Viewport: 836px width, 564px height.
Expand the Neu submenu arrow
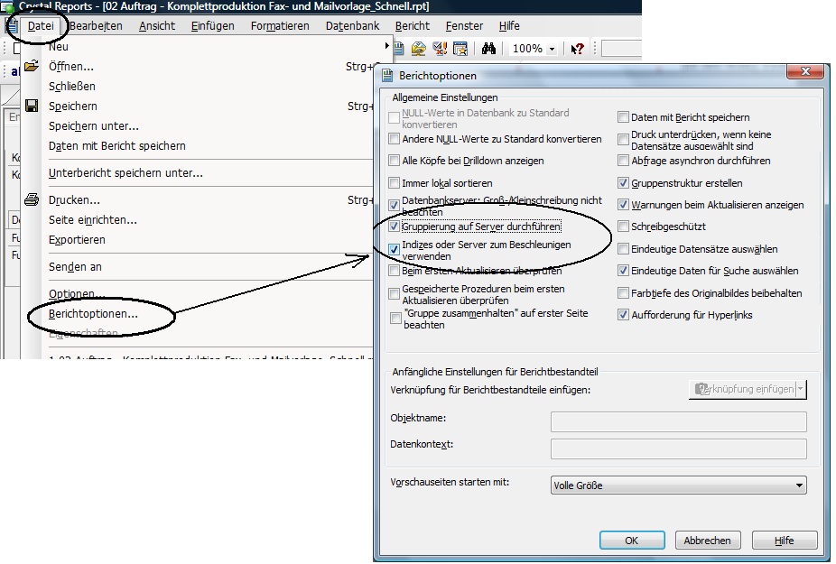386,46
